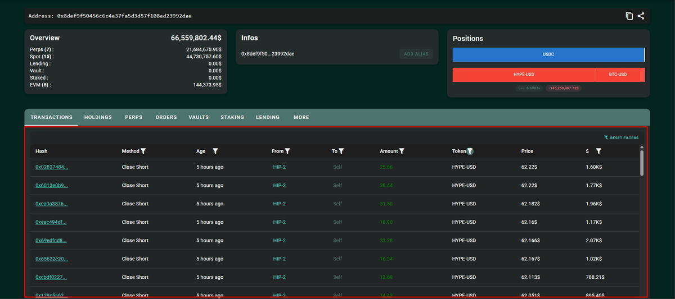
Task: Click the share icon beside the address
Action: click(x=641, y=16)
